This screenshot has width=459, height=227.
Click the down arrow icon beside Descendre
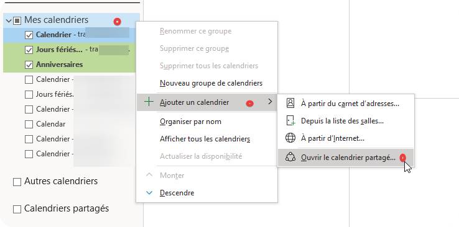click(149, 193)
